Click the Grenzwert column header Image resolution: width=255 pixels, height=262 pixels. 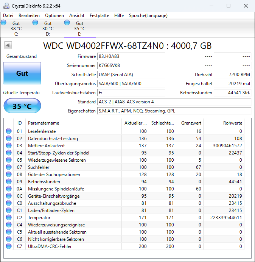tap(190, 123)
